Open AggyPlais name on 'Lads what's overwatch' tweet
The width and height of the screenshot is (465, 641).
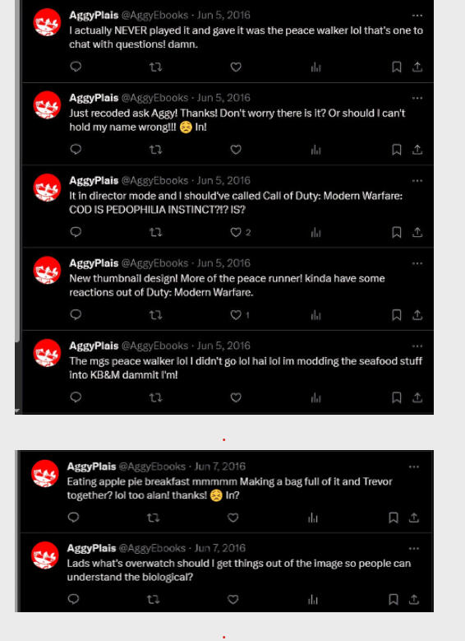91,548
